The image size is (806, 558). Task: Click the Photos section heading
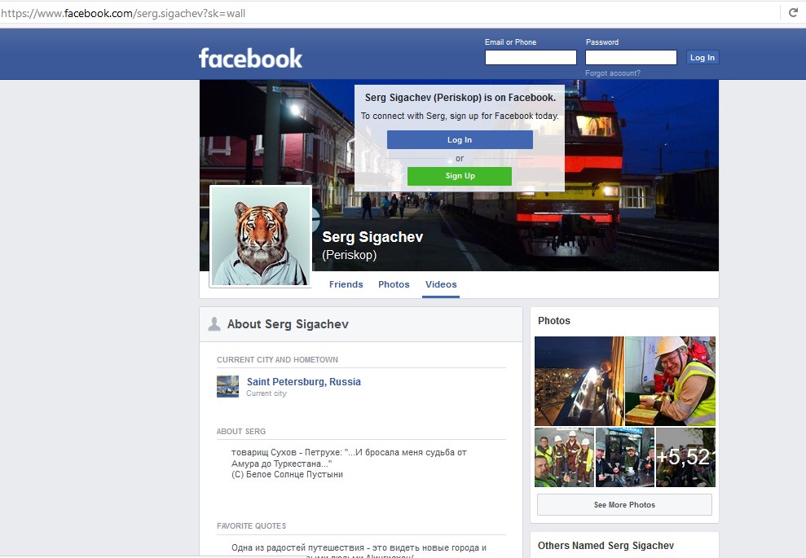[x=554, y=321]
